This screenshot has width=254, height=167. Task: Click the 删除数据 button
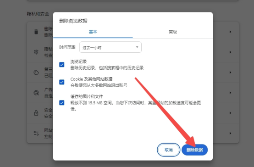tap(194, 150)
